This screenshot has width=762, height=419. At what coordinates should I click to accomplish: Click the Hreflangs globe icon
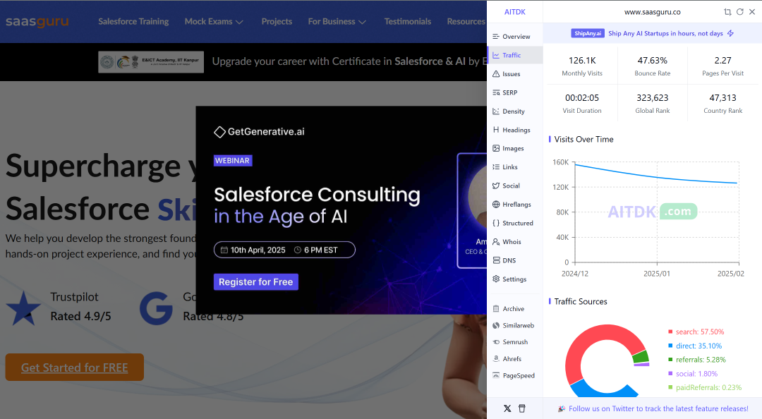pyautogui.click(x=496, y=204)
